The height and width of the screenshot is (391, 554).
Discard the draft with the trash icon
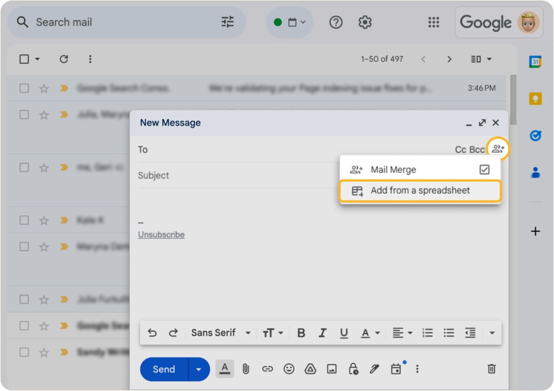point(491,369)
